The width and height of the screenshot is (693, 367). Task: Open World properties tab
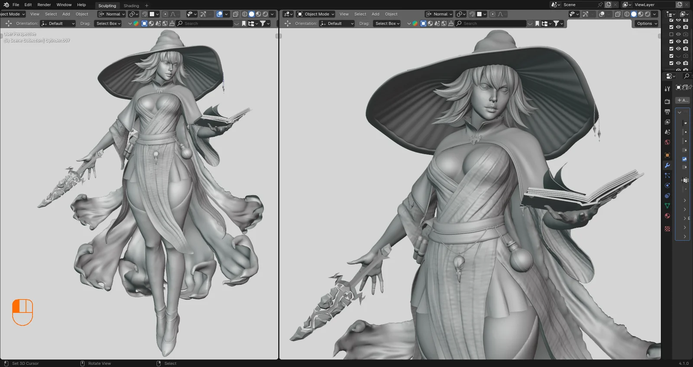point(667,143)
